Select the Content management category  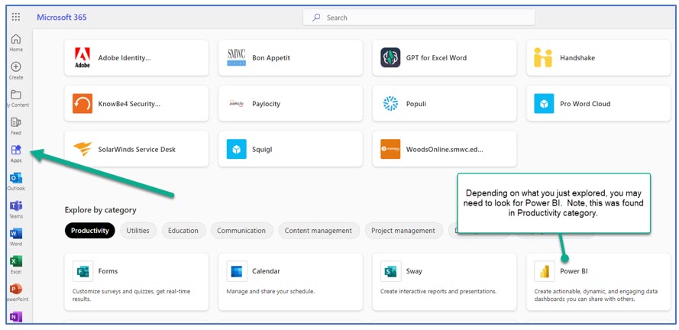pos(318,231)
